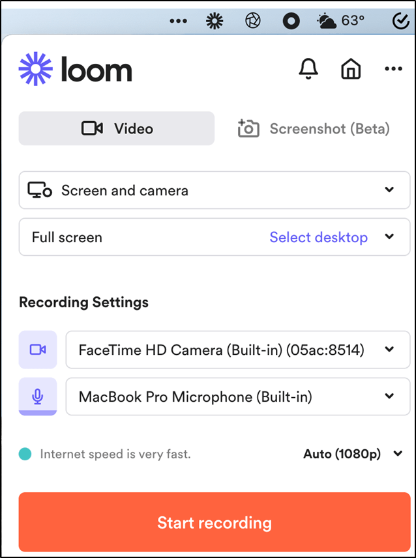Click the camera shutter icon in menu bar
The width and height of the screenshot is (416, 558).
click(252, 21)
